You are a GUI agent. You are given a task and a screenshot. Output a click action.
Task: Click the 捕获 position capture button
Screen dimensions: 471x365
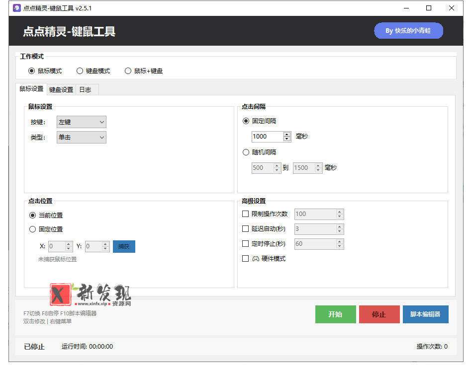[x=124, y=246]
